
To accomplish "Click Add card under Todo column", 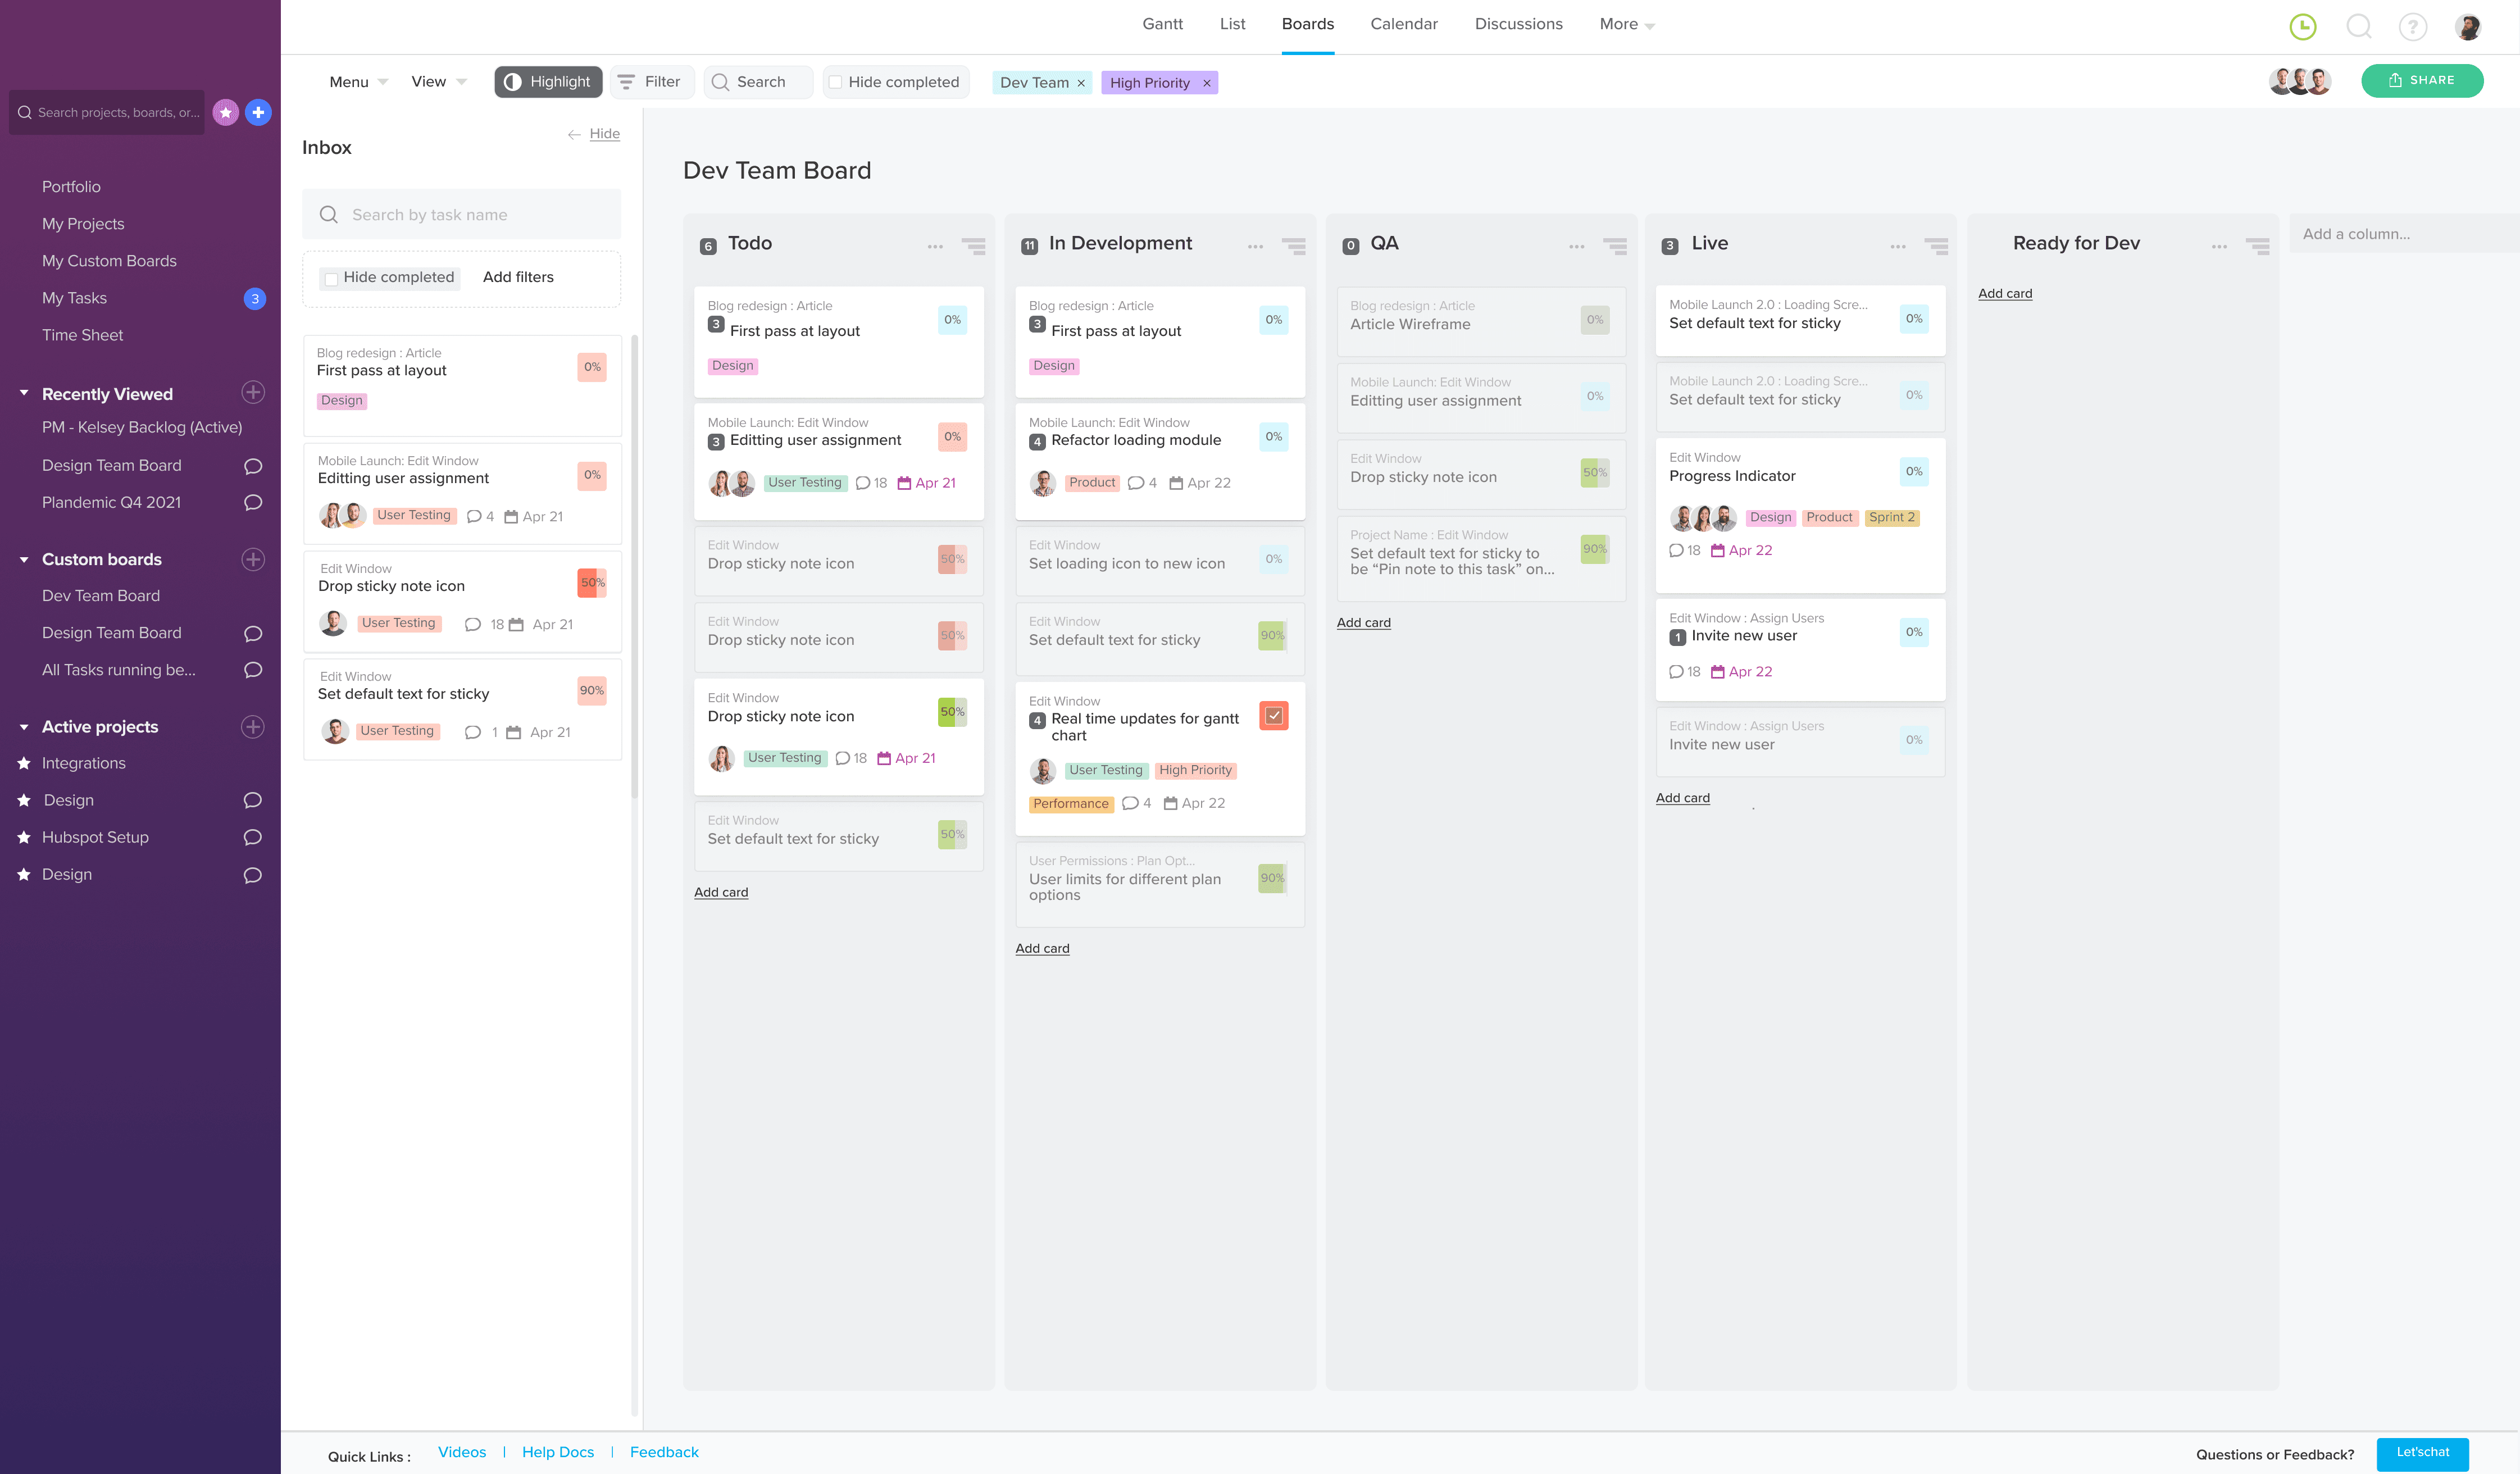I will [x=720, y=892].
